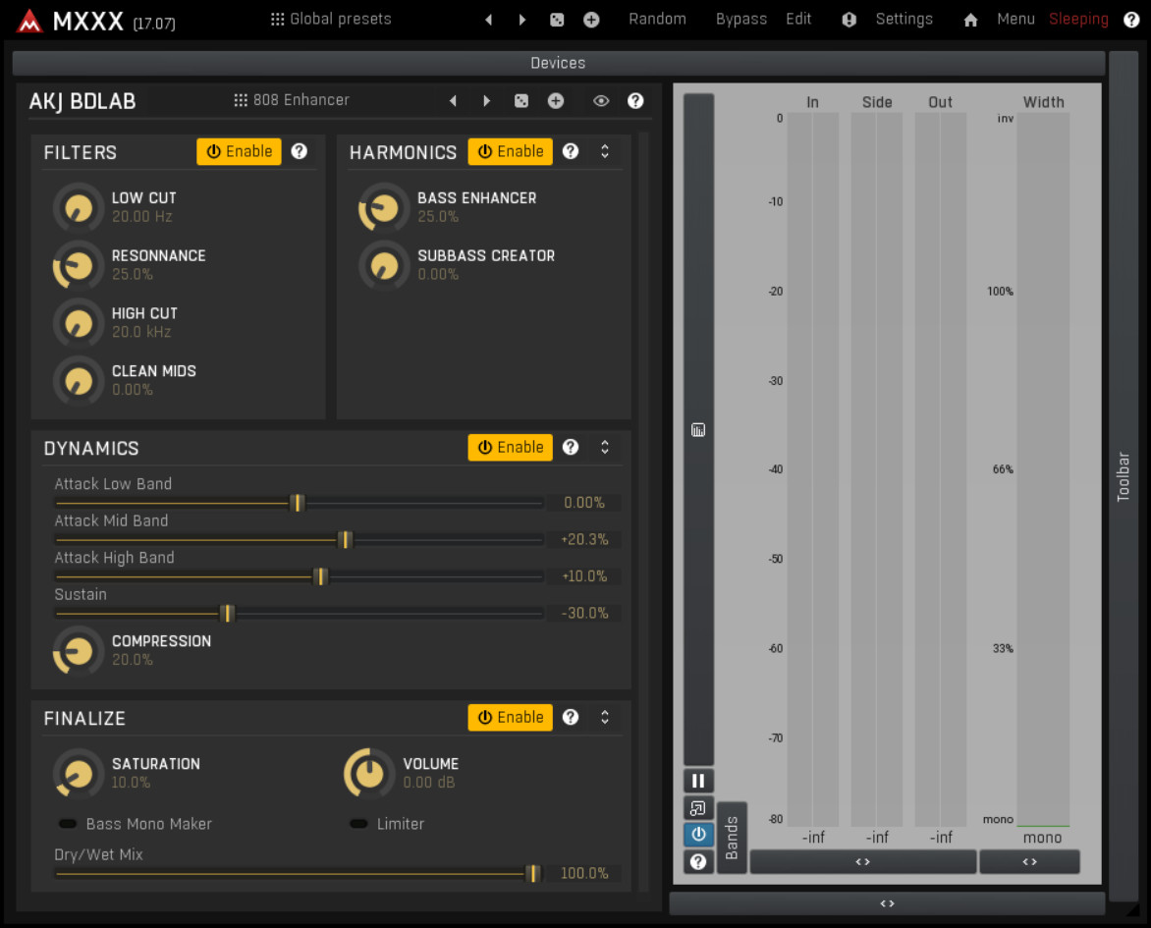Collapse DYNAMICS section with up-down arrows
This screenshot has height=928, width=1151.
click(x=605, y=447)
